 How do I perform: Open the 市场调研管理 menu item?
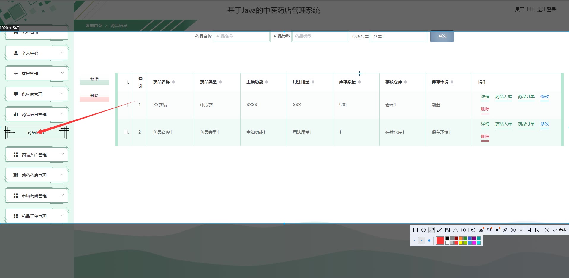[37, 196]
